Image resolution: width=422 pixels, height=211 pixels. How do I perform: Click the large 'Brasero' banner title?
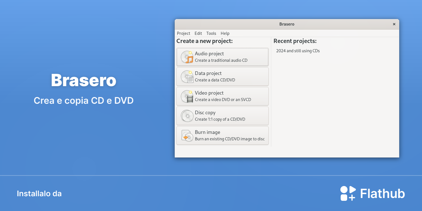pos(84,81)
